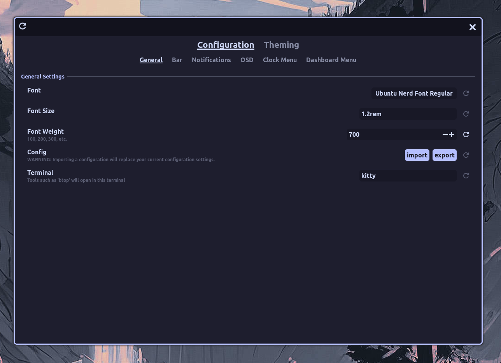Export the current configuration
This screenshot has height=363, width=501.
point(444,155)
